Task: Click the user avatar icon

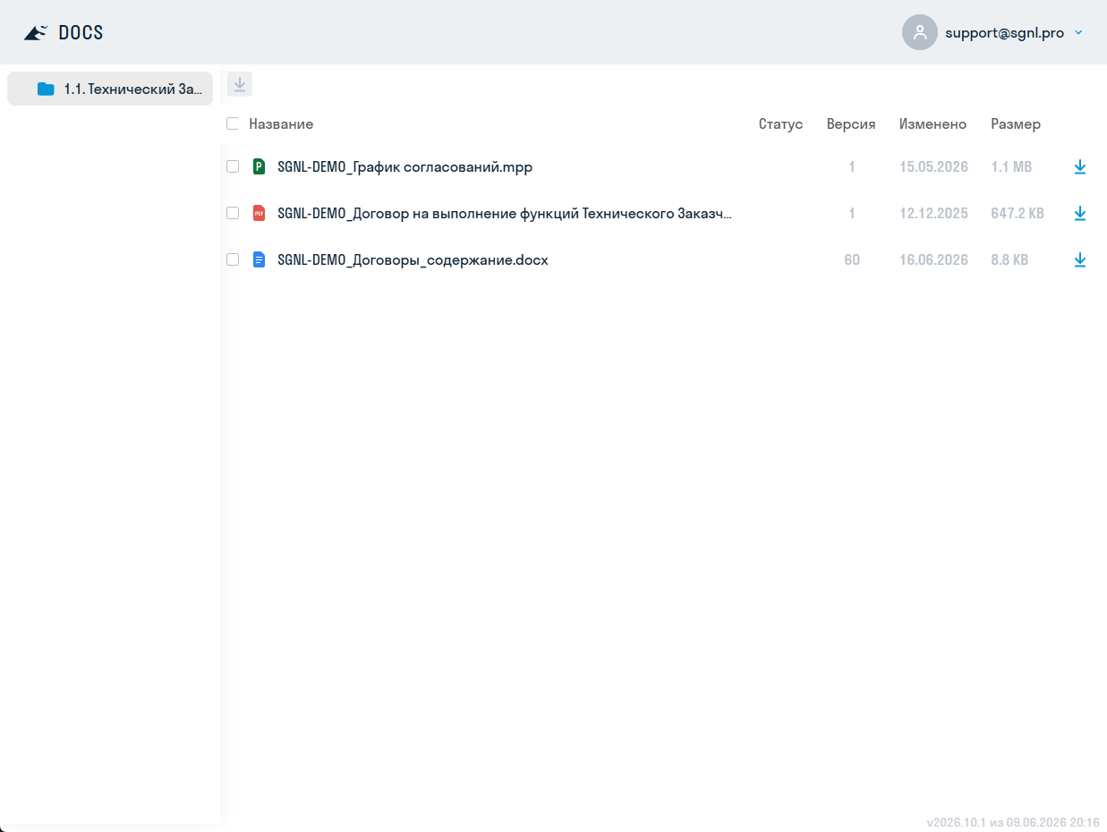Action: tap(920, 32)
